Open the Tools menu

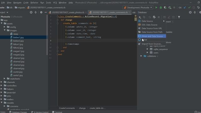[48, 3]
